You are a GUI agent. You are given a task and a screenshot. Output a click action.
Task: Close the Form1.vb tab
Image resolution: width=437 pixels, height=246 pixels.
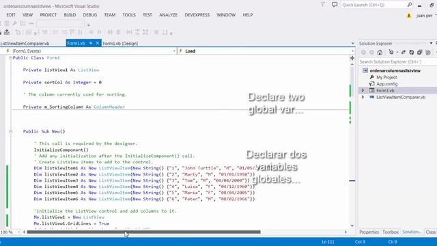(x=97, y=43)
